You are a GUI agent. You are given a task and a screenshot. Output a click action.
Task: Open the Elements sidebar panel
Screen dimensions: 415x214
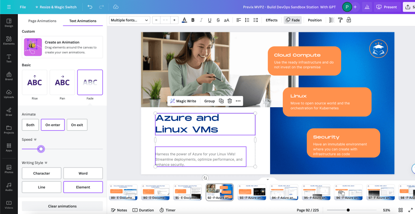(x=9, y=40)
